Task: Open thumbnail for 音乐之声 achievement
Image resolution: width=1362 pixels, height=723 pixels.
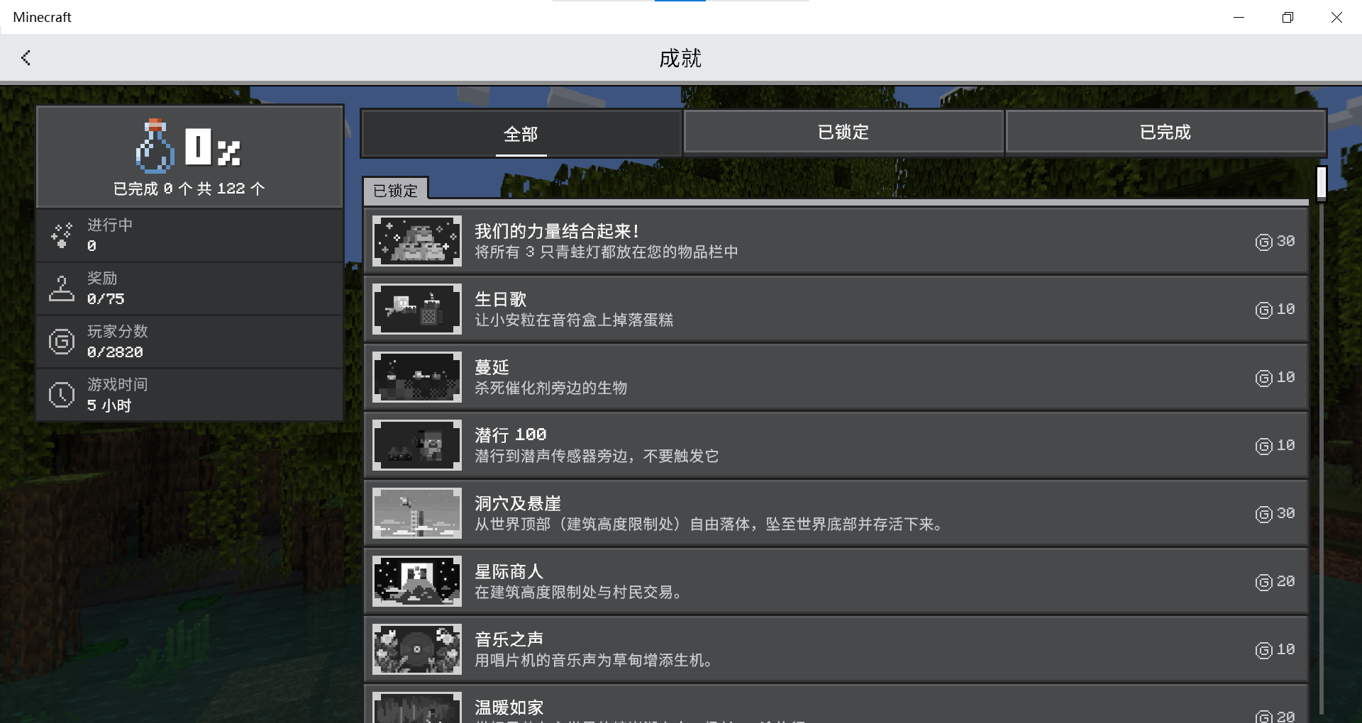Action: [x=417, y=649]
